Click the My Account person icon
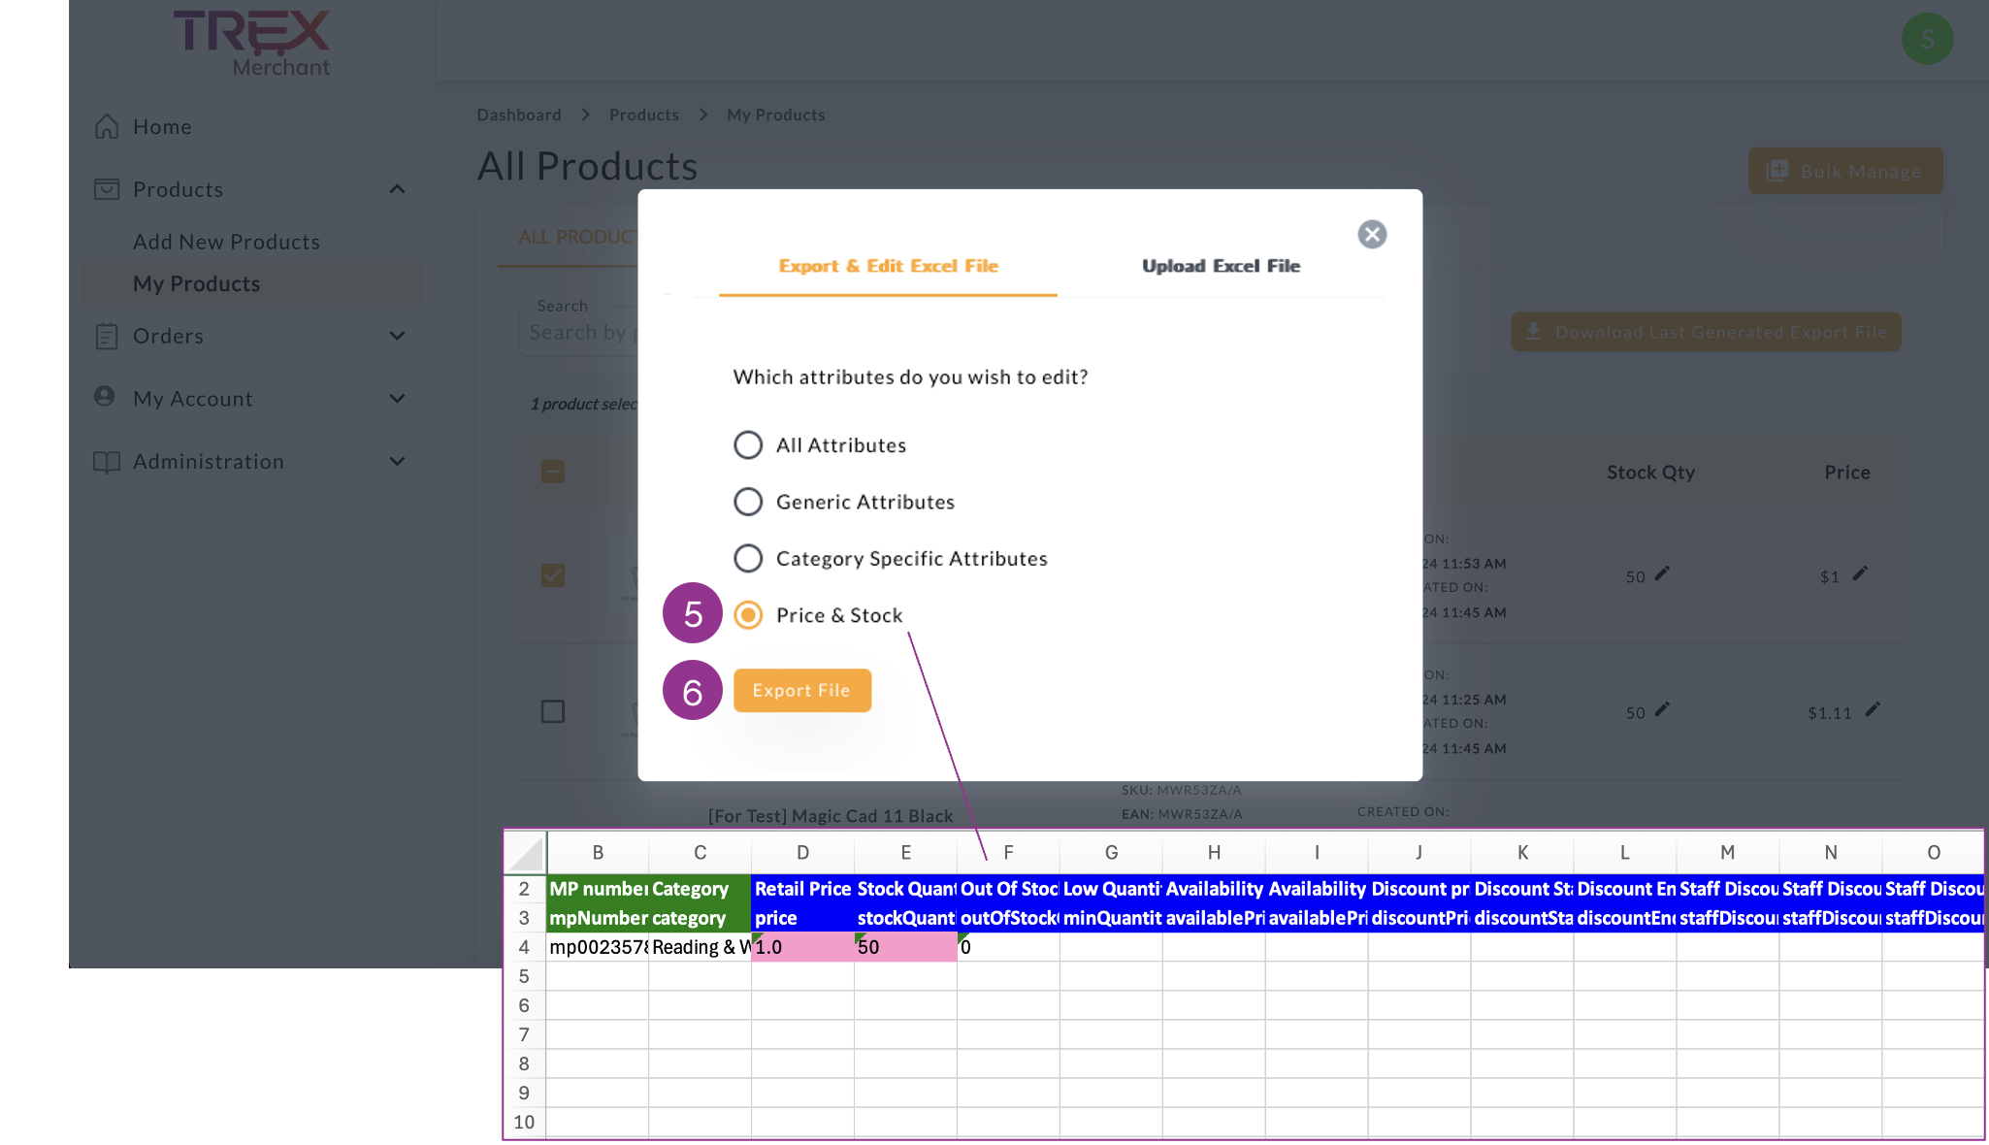1989x1145 pixels. tap(105, 397)
